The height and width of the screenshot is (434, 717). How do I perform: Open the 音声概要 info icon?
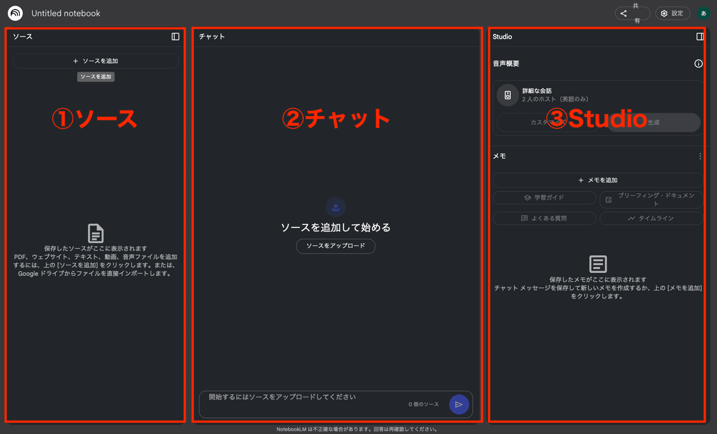pos(698,63)
